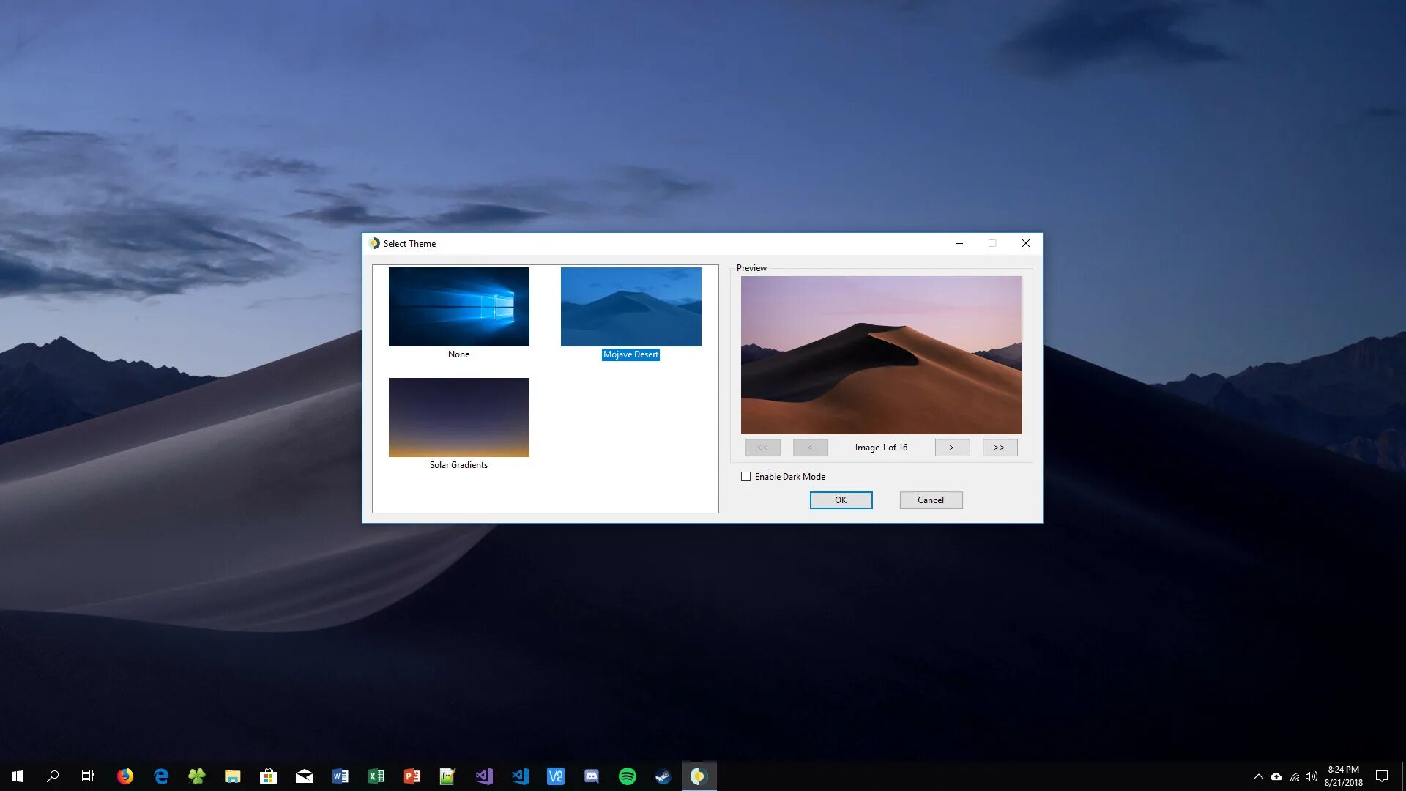Open Visual Studio Code from taskbar
1406x791 pixels.
click(x=520, y=776)
